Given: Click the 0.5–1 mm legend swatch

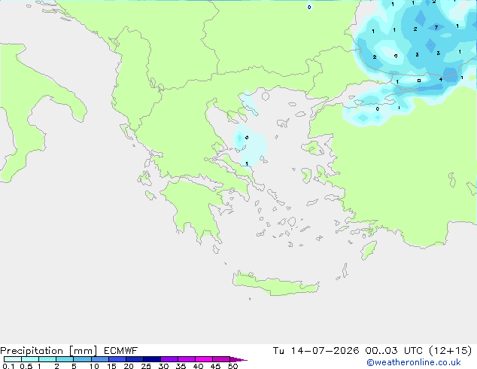Looking at the screenshot, I should click(x=30, y=359).
